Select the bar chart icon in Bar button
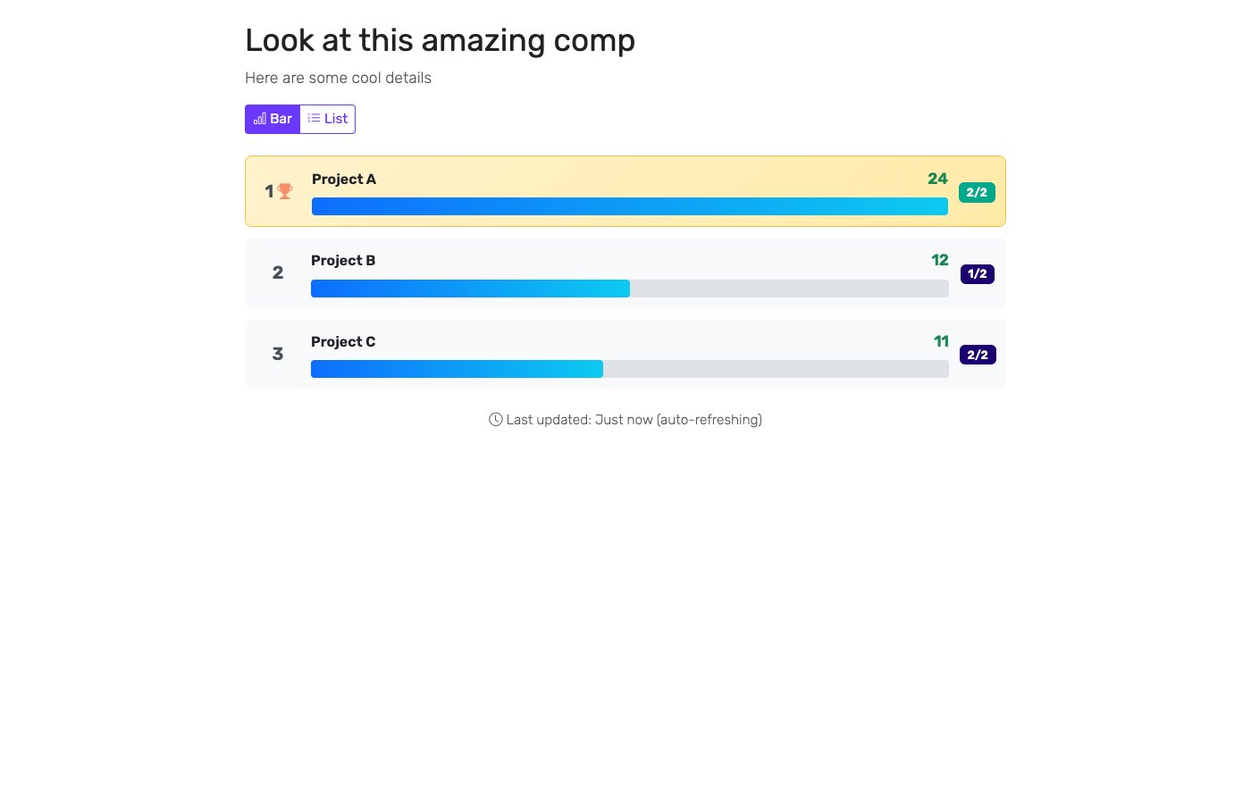 point(261,118)
